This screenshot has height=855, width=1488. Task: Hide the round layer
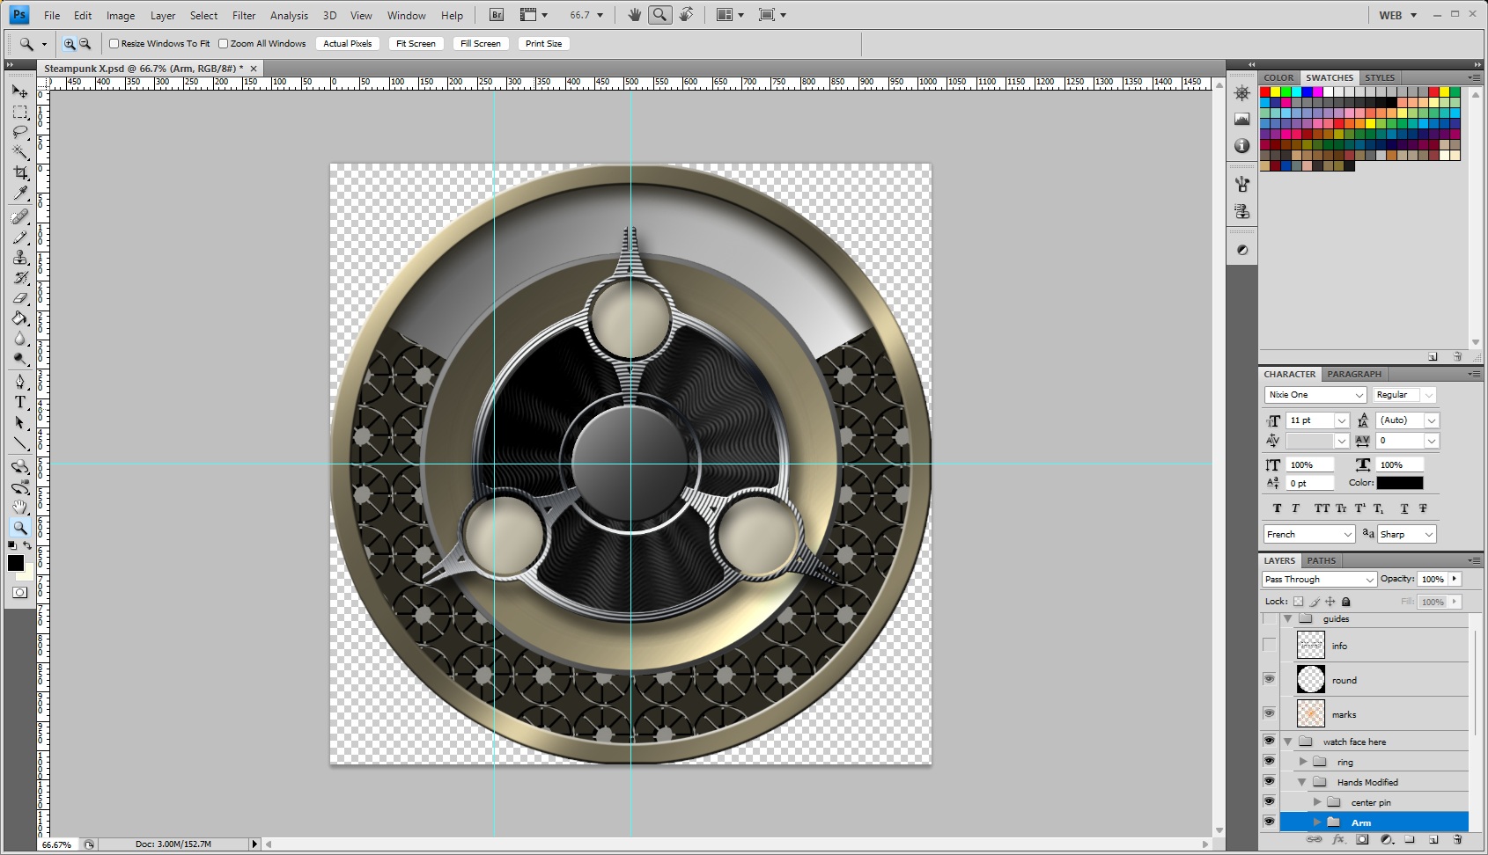click(x=1269, y=679)
